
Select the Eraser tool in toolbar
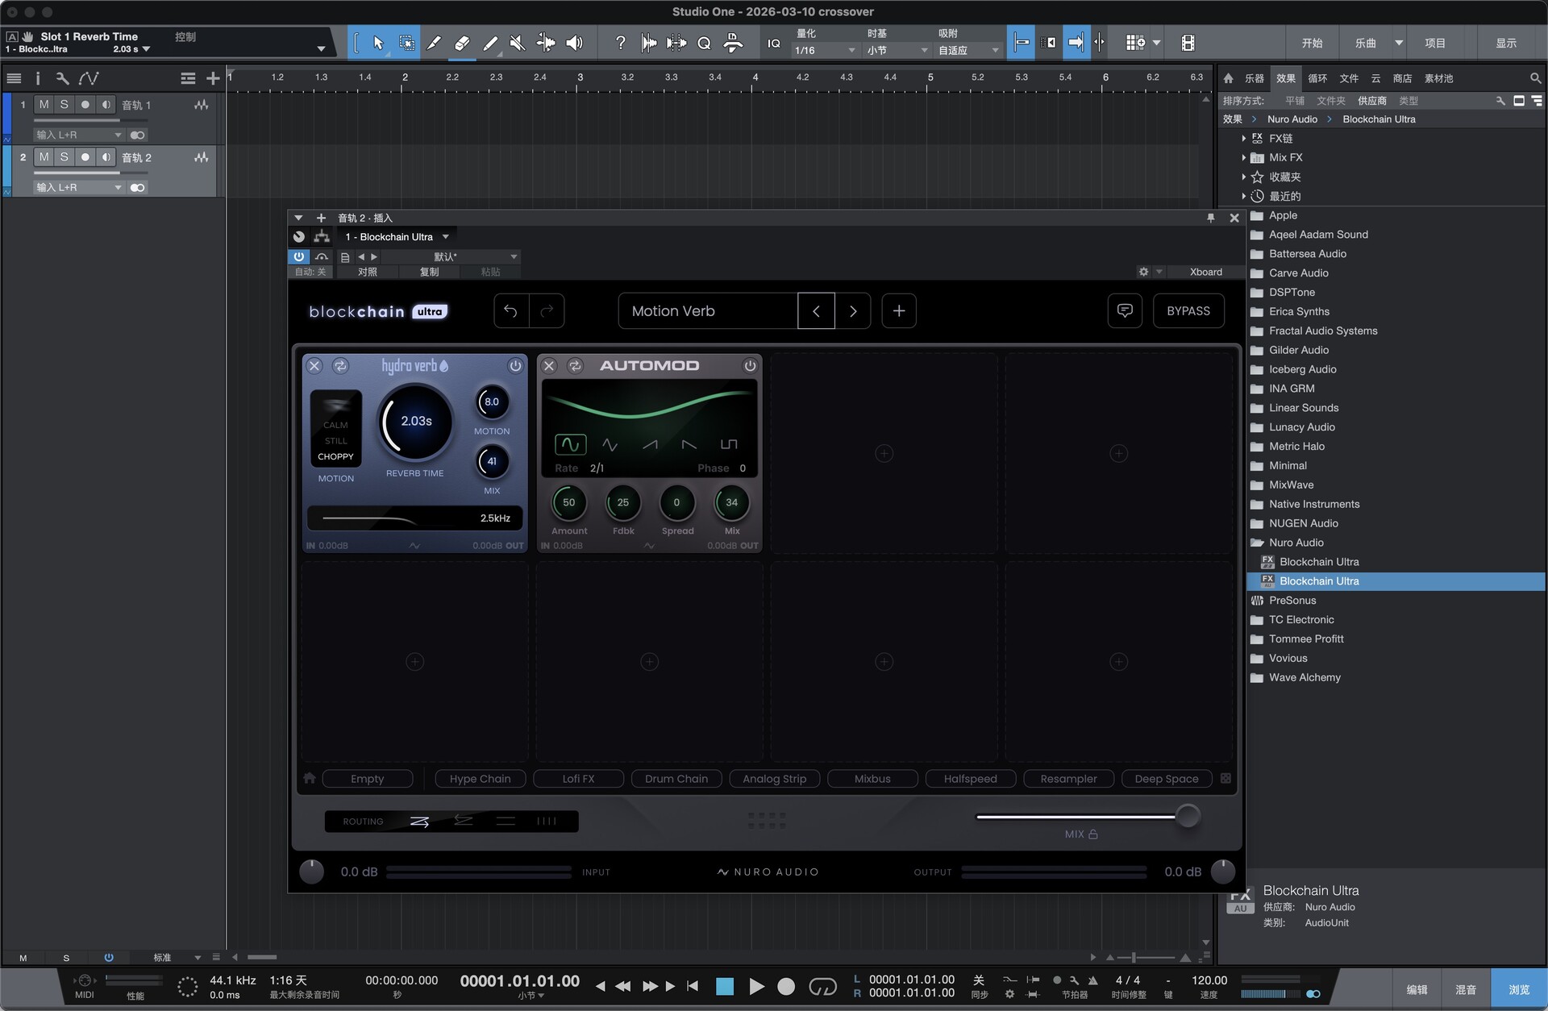[x=462, y=43]
